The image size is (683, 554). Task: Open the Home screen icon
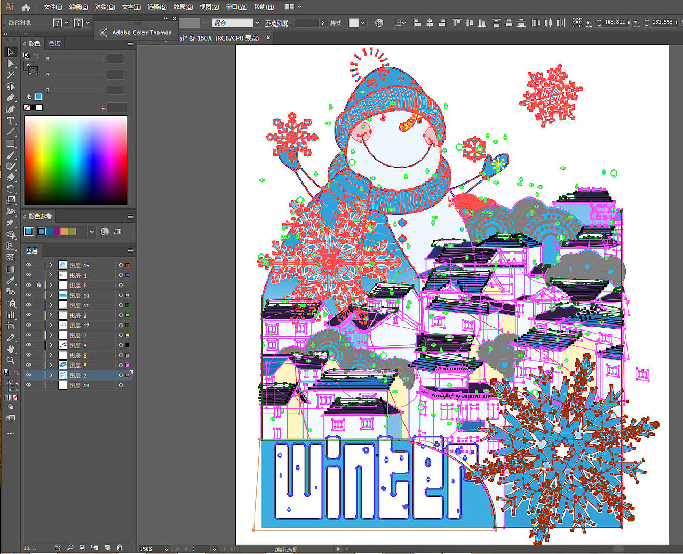tap(26, 7)
